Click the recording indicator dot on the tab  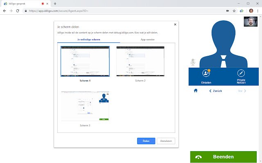(43, 4)
